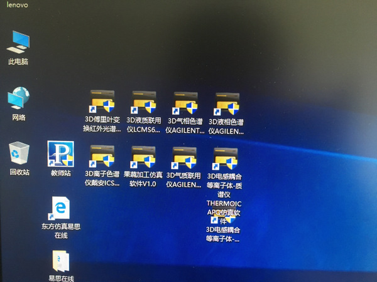Open the 此电脑 (This PC) icon
Viewport: 377px width, 282px height.
(18, 43)
